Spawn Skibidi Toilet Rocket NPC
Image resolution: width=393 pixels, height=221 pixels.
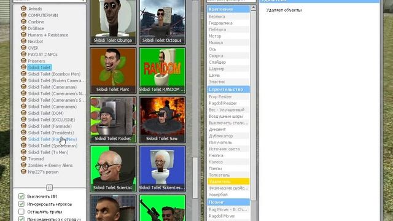point(113,120)
